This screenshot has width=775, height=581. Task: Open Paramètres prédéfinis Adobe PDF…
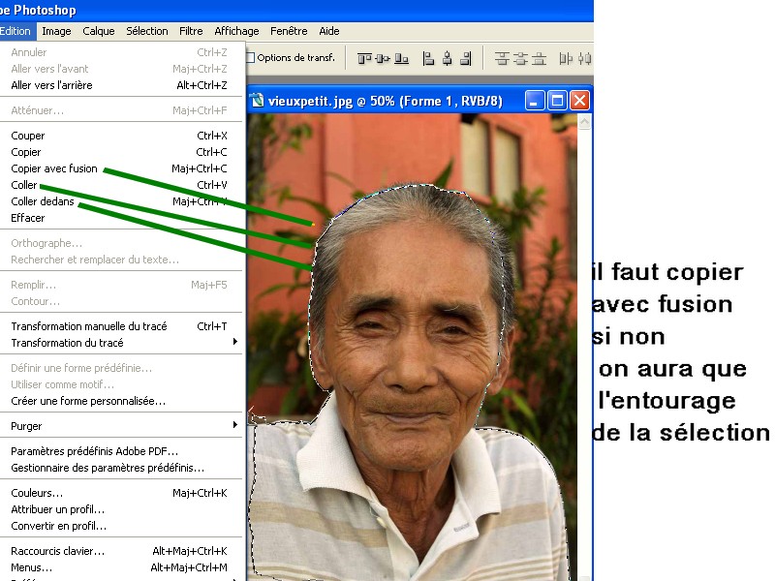pyautogui.click(x=122, y=451)
